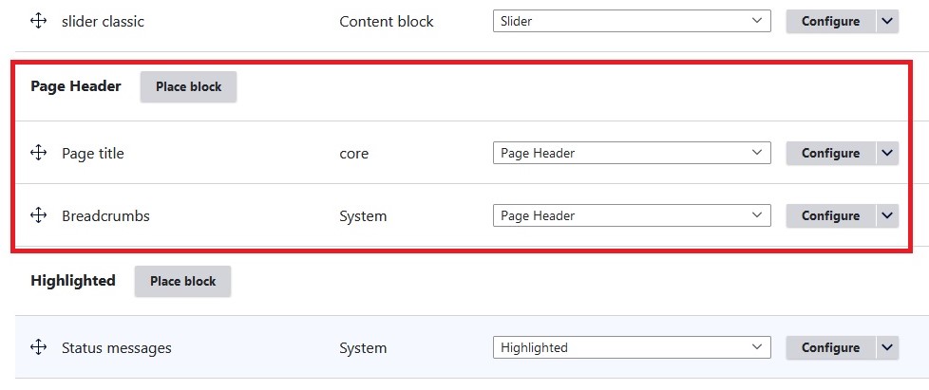Configure the Status messages block
Screen dimensions: 929x390
[x=830, y=347]
